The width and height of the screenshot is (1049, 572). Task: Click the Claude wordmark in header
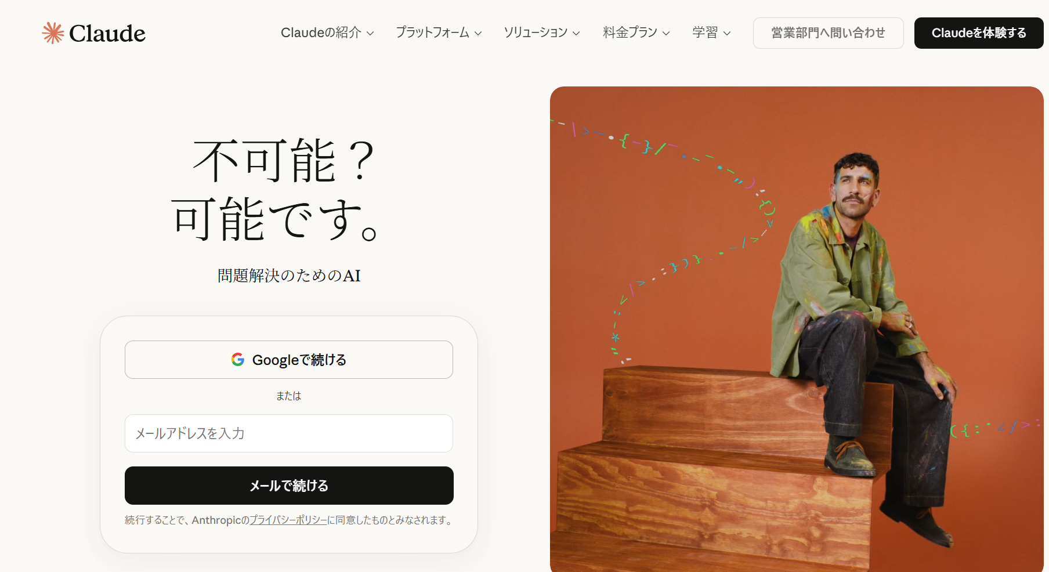click(107, 34)
